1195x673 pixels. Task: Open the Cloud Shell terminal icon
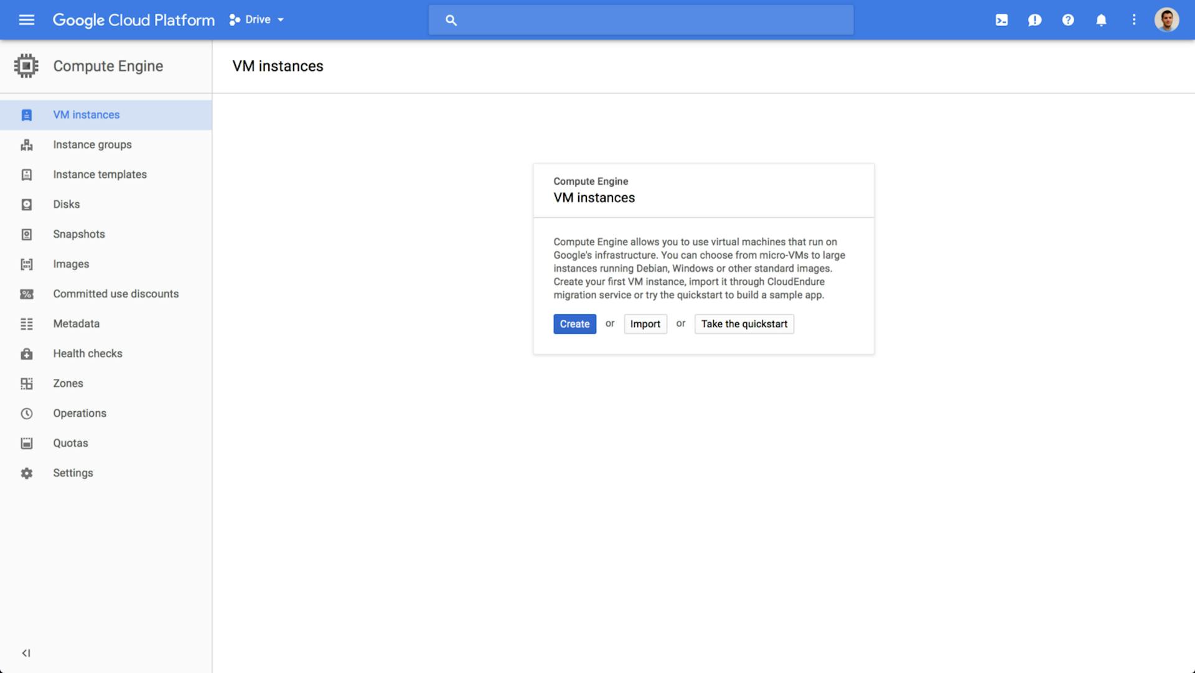[1001, 19]
